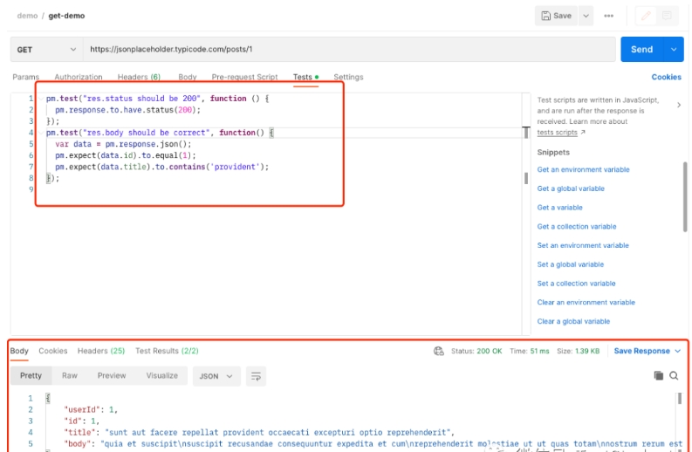Screen dimensions: 692x452
Task: Open the Settings tab
Action: [x=348, y=77]
